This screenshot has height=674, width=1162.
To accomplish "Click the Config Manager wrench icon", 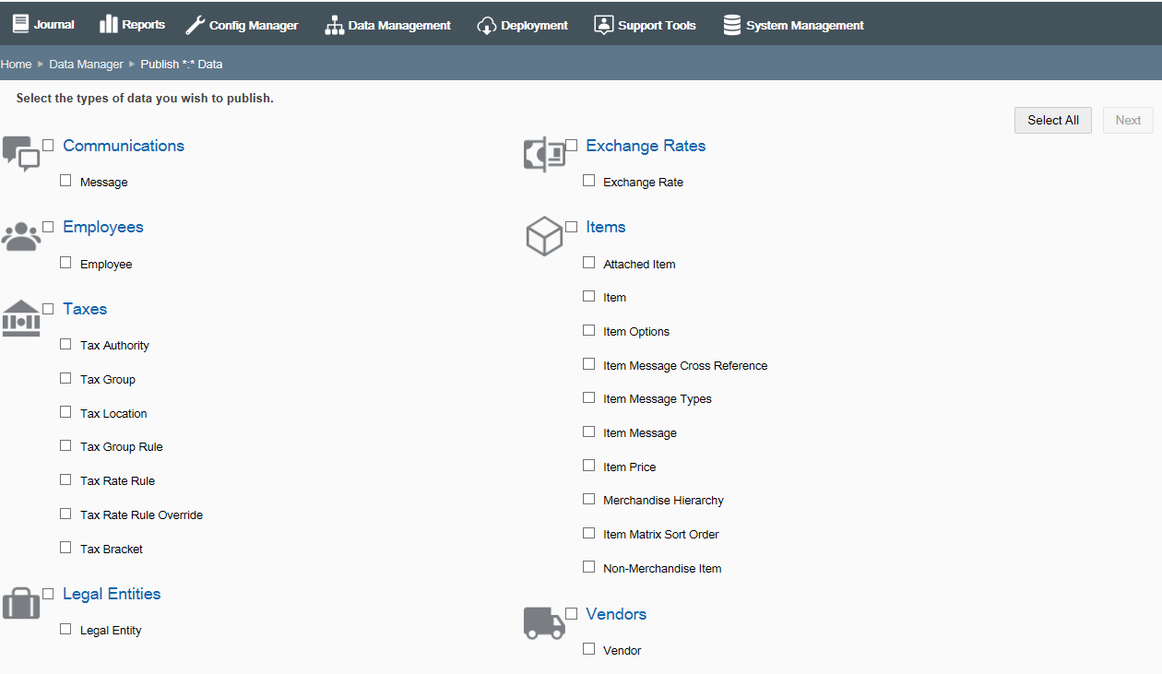I will click(x=194, y=25).
